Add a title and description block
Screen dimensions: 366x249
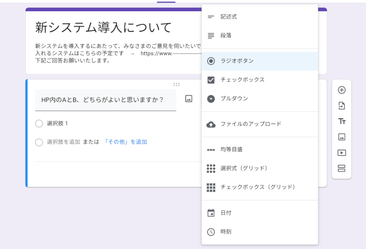[x=342, y=121]
